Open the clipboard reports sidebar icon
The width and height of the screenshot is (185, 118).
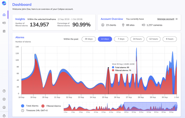(x=4, y=31)
